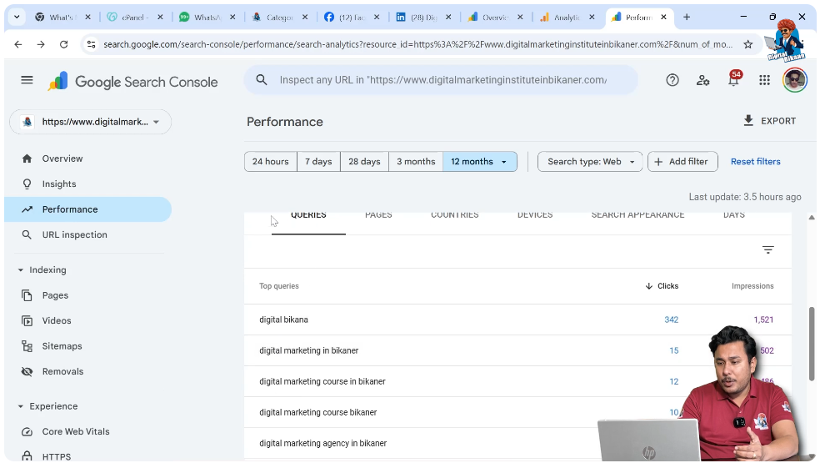
Task: Switch to the Queries tab
Action: click(x=308, y=216)
